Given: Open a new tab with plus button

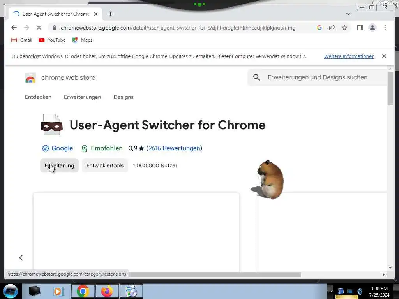Looking at the screenshot, I should coord(110,14).
